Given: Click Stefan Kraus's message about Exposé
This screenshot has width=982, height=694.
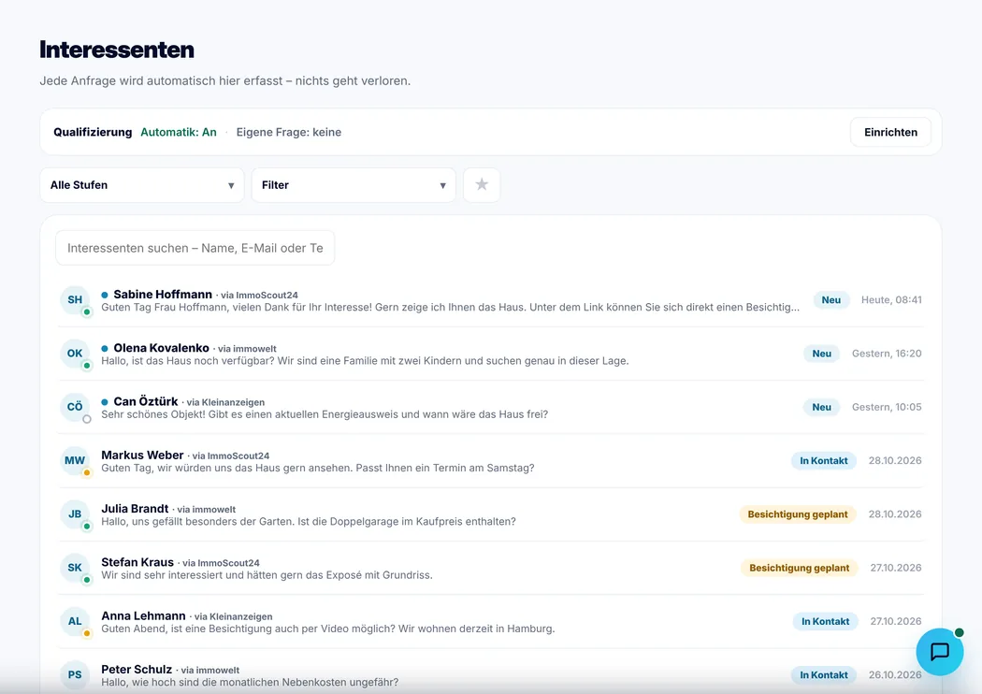Looking at the screenshot, I should click(267, 575).
